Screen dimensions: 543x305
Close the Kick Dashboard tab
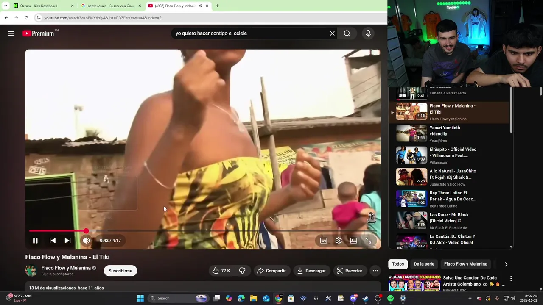pyautogui.click(x=72, y=6)
